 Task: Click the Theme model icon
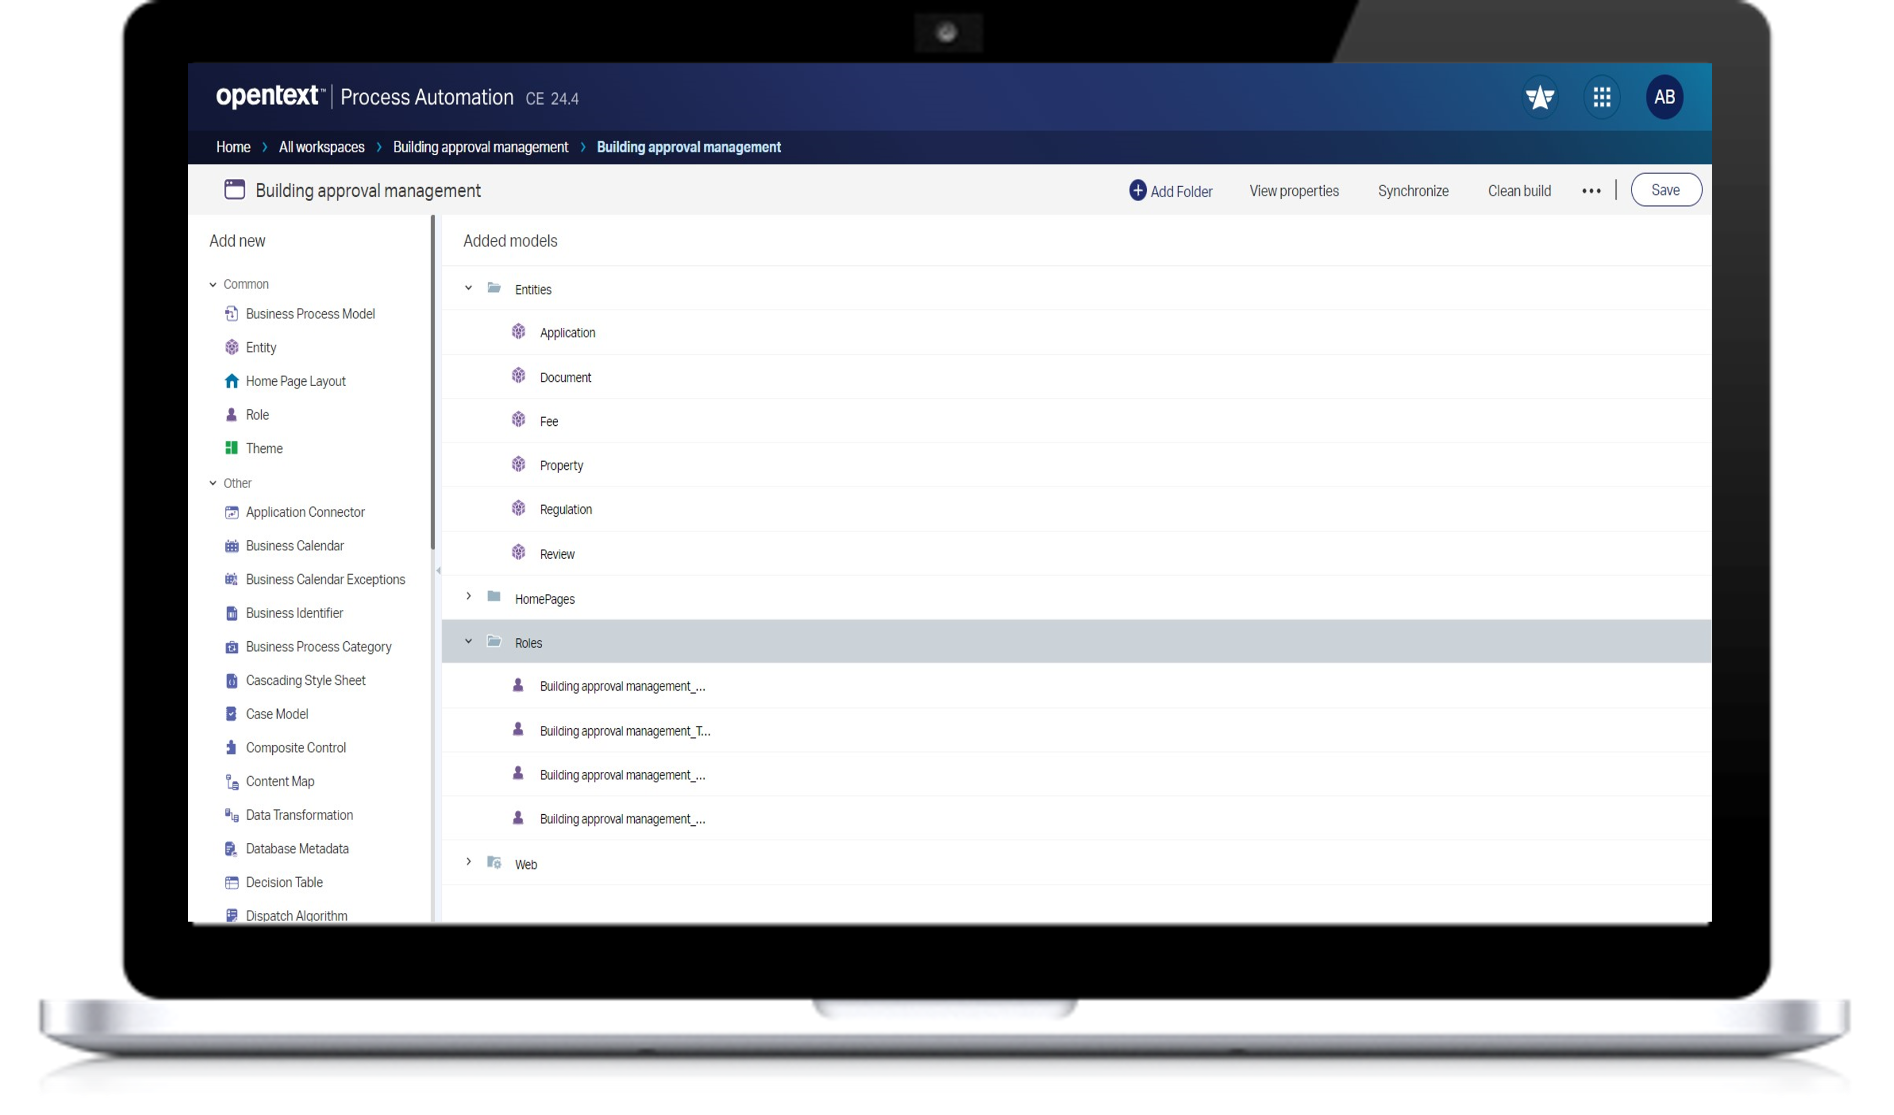[x=232, y=447]
